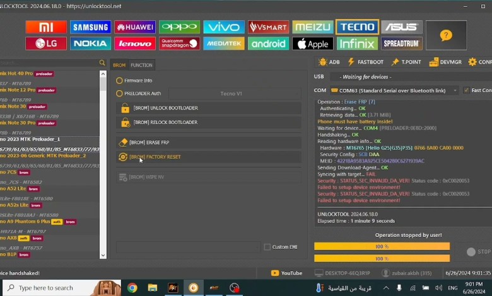Expand the COM port dropdown

coord(394,90)
